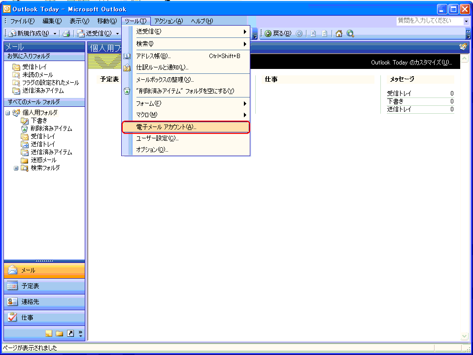Open 送信トレイ link under メッセージ
Image resolution: width=473 pixels, height=355 pixels.
tap(399, 109)
